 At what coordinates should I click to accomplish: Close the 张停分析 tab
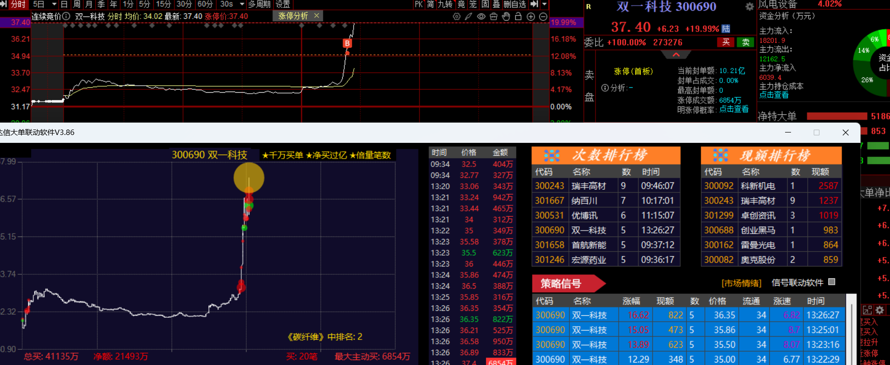tap(317, 16)
